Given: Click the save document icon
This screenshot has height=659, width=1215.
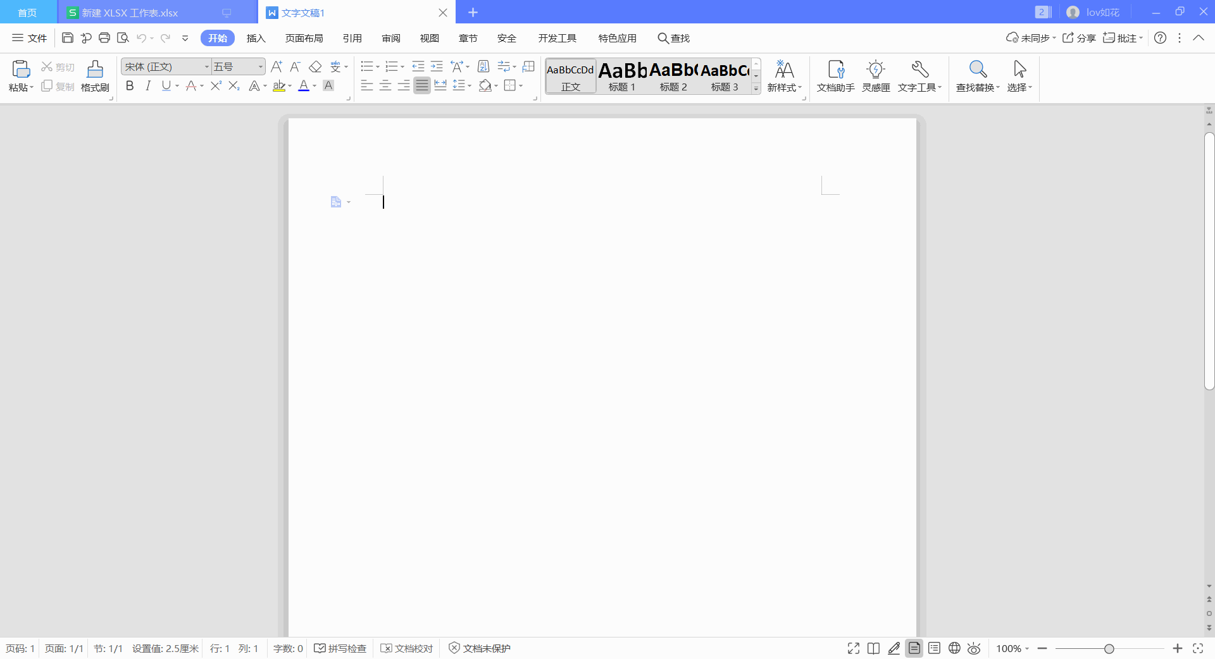Looking at the screenshot, I should pyautogui.click(x=68, y=38).
